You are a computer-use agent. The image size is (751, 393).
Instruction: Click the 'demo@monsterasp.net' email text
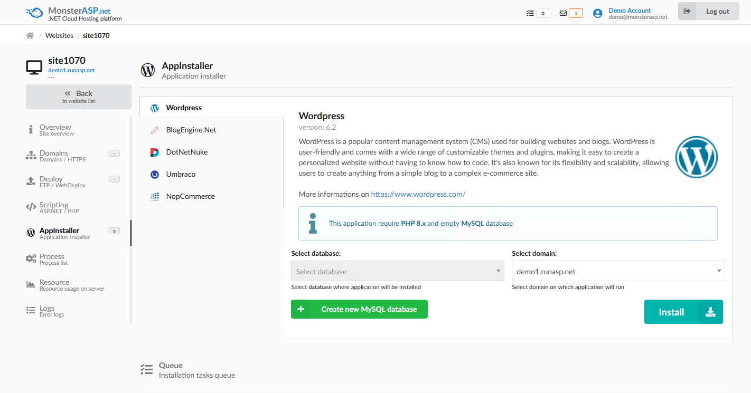[x=638, y=17]
